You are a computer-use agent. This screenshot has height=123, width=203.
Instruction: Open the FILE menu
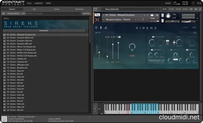click(x=29, y=3)
